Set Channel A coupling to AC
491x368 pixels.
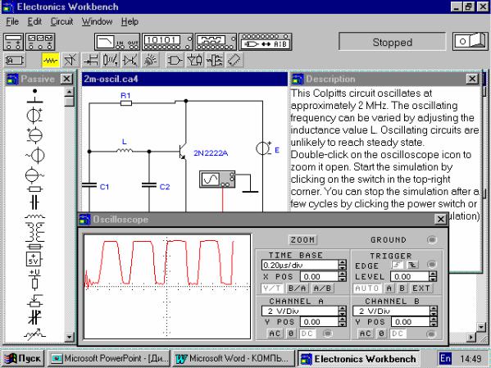point(275,334)
